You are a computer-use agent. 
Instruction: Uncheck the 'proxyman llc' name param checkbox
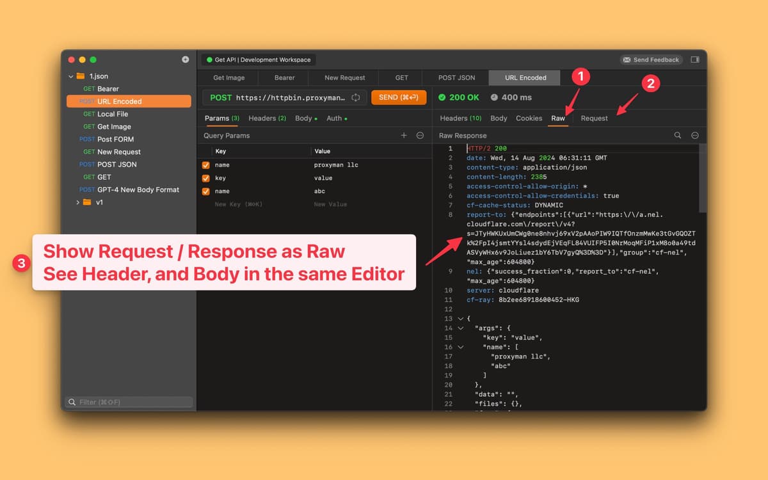(206, 165)
